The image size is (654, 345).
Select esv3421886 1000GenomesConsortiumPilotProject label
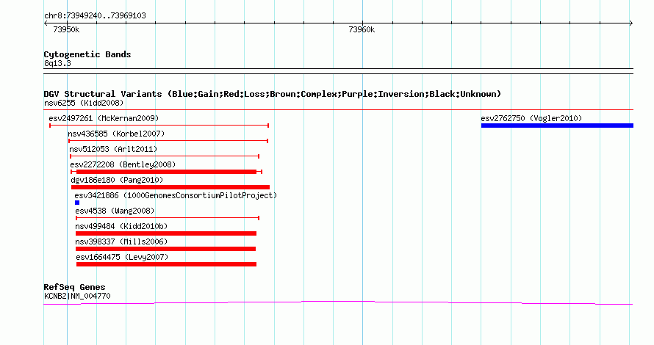pos(176,195)
